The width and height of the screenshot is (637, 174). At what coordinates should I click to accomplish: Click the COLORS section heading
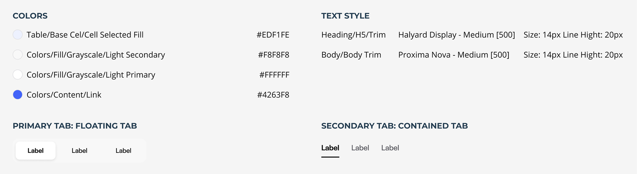click(x=30, y=16)
